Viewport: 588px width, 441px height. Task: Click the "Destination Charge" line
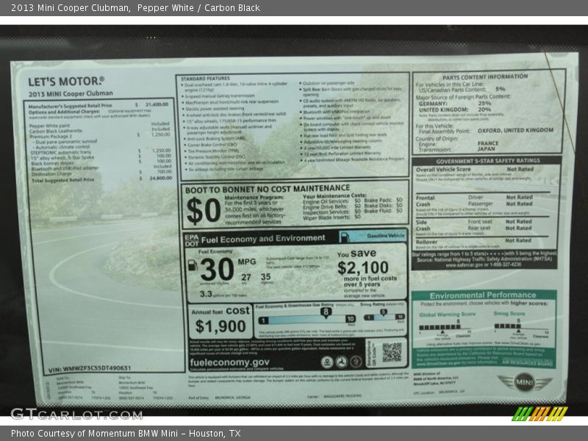[x=51, y=174]
